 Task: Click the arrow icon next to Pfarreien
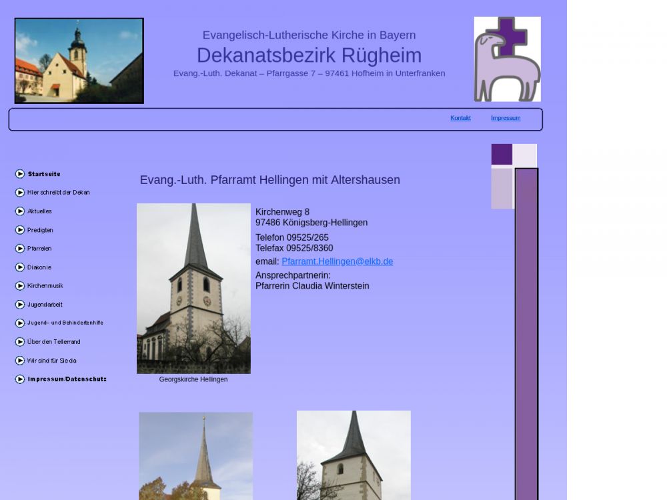pos(20,249)
